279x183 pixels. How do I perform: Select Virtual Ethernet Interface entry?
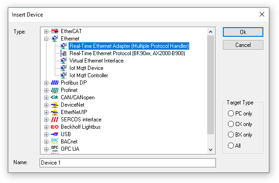pyautogui.click(x=96, y=61)
